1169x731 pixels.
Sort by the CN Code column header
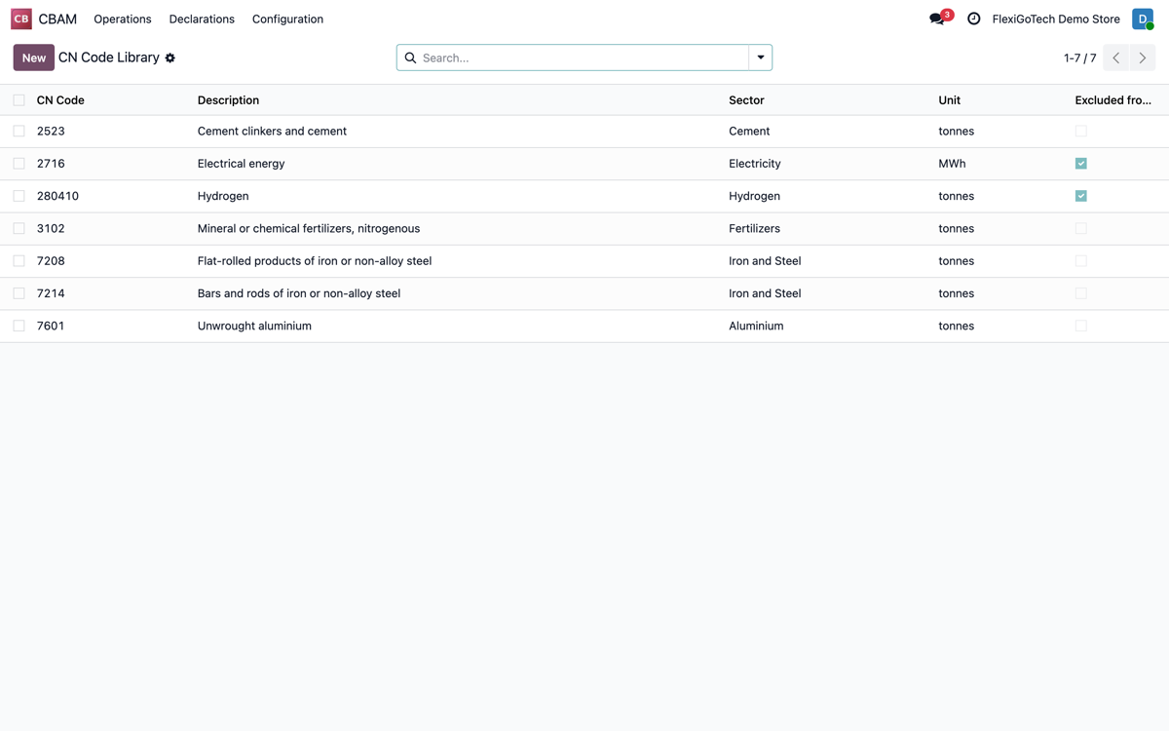[60, 100]
